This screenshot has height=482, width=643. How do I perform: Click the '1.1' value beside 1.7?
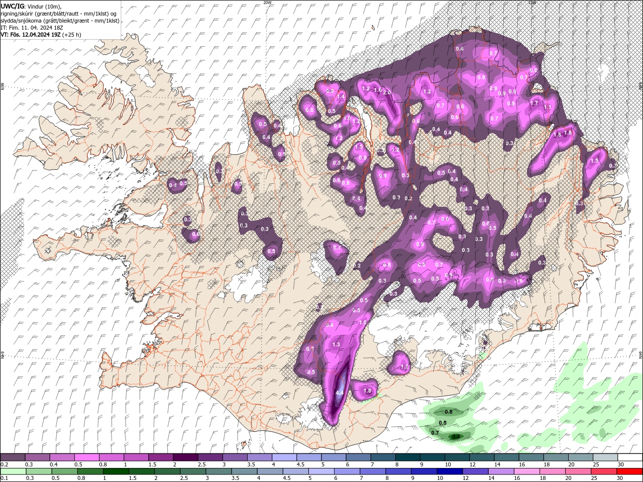click(548, 107)
